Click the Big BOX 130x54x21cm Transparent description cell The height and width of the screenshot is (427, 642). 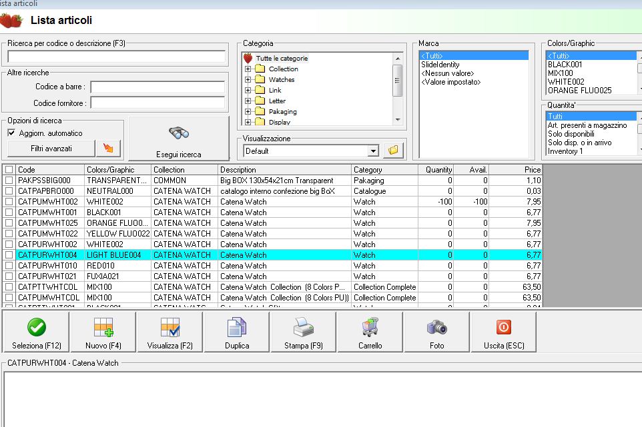click(284, 181)
